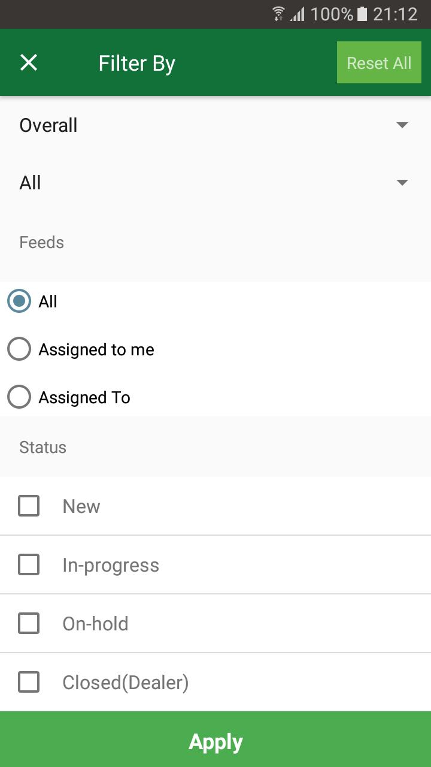Expand the Overall dropdown arrow

pos(402,125)
